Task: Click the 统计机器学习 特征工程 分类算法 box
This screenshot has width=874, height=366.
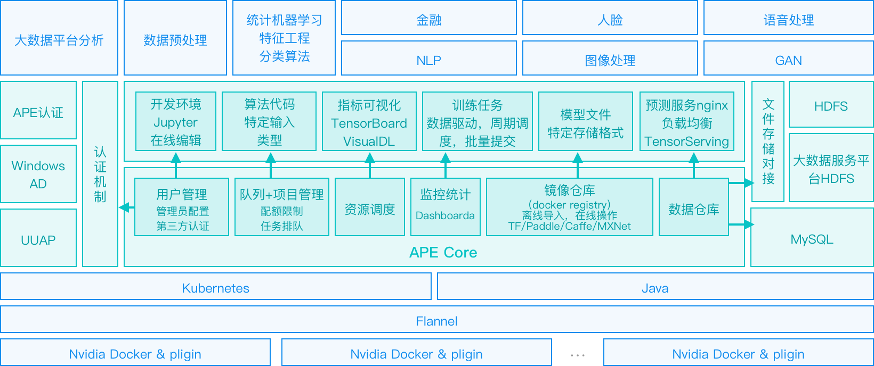Action: coord(284,38)
